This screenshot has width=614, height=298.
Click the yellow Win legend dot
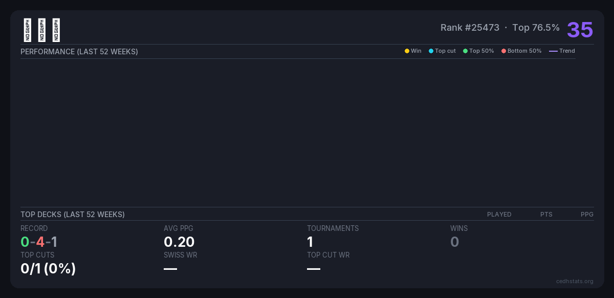coord(407,51)
